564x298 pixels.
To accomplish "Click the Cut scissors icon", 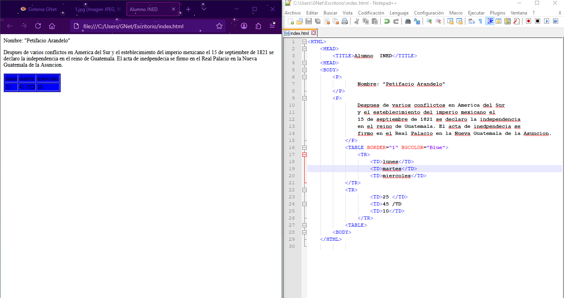I will (x=357, y=21).
